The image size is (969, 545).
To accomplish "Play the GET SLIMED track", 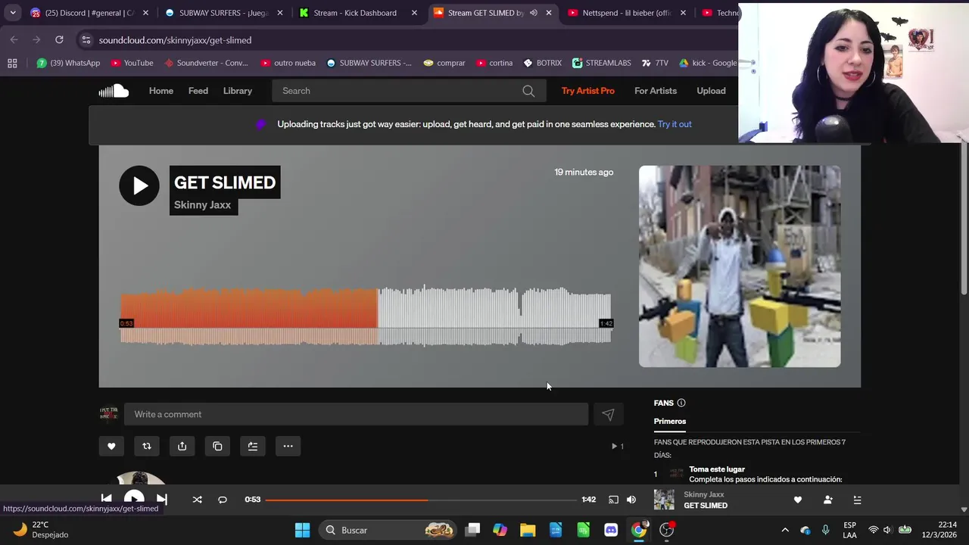I will (x=139, y=185).
